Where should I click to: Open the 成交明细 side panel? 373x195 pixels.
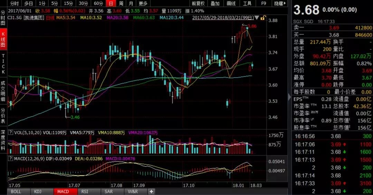(3, 91)
